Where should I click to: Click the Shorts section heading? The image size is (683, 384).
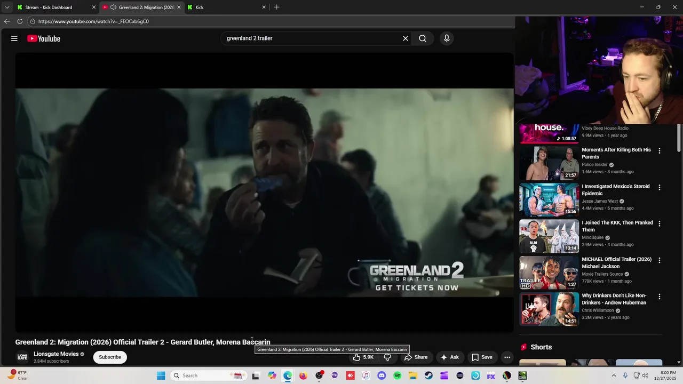[541, 347]
